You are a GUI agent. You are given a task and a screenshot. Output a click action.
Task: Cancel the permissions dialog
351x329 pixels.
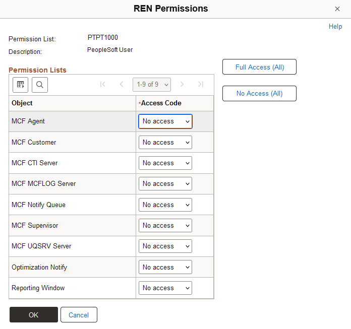coord(79,315)
